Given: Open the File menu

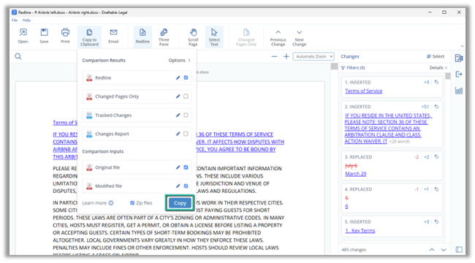Looking at the screenshot, I should click(15, 20).
